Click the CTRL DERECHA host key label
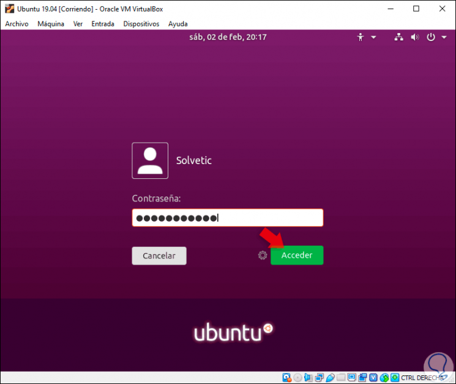 click(x=422, y=378)
